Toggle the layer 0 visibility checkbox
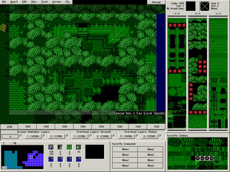Viewport: 230px width, 172px height. point(21,136)
